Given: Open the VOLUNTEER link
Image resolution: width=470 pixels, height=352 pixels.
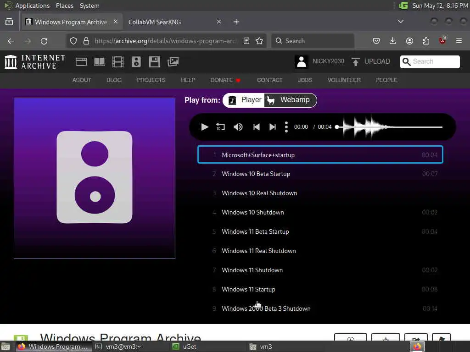Looking at the screenshot, I should point(344,80).
